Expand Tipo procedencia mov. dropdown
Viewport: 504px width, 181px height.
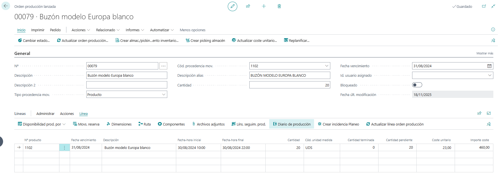pyautogui.click(x=164, y=95)
